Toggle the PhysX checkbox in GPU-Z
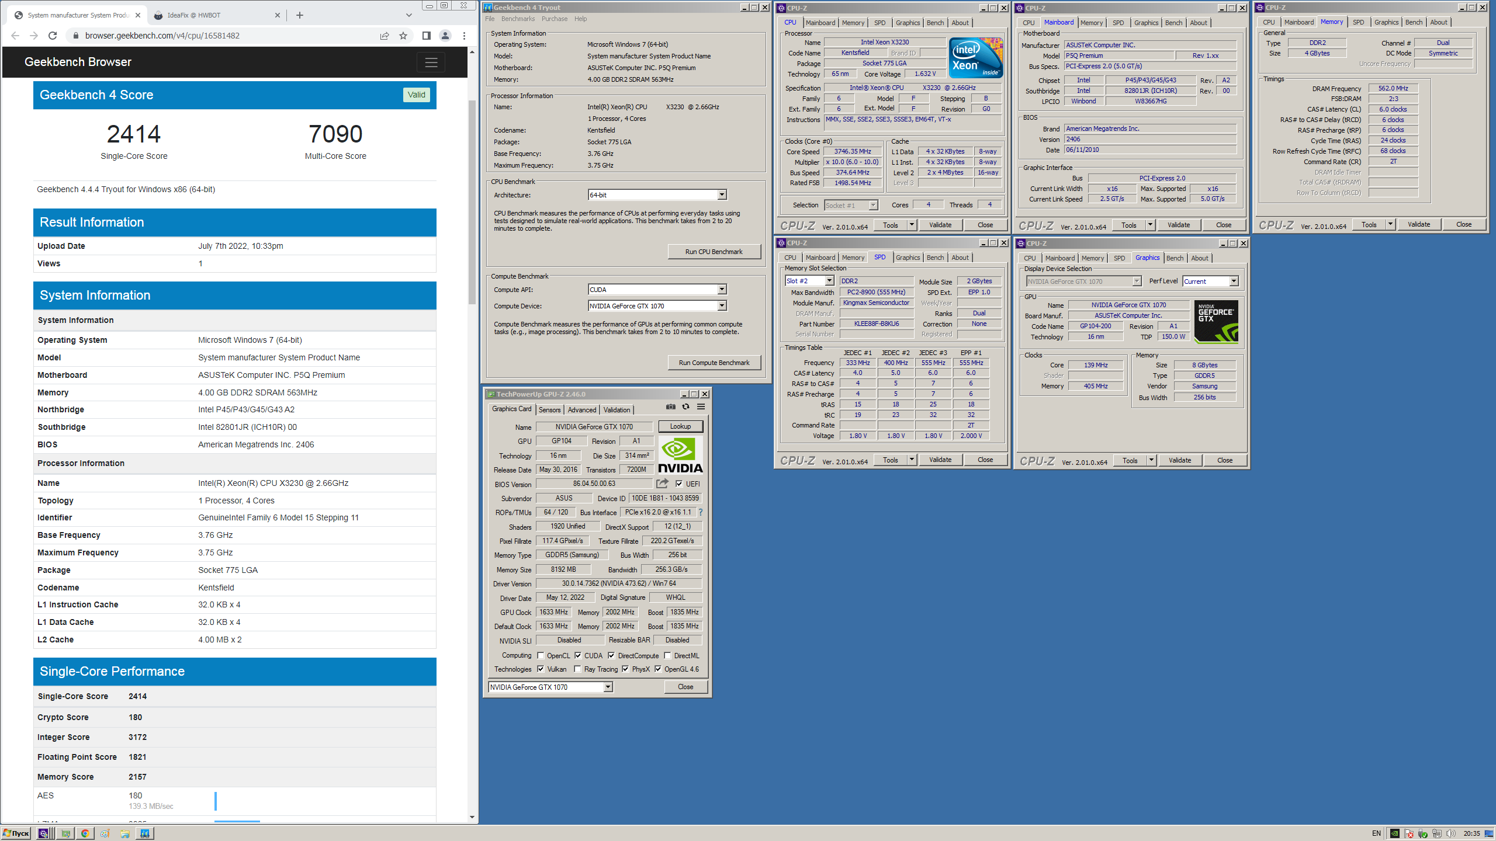Image resolution: width=1496 pixels, height=841 pixels. (625, 669)
